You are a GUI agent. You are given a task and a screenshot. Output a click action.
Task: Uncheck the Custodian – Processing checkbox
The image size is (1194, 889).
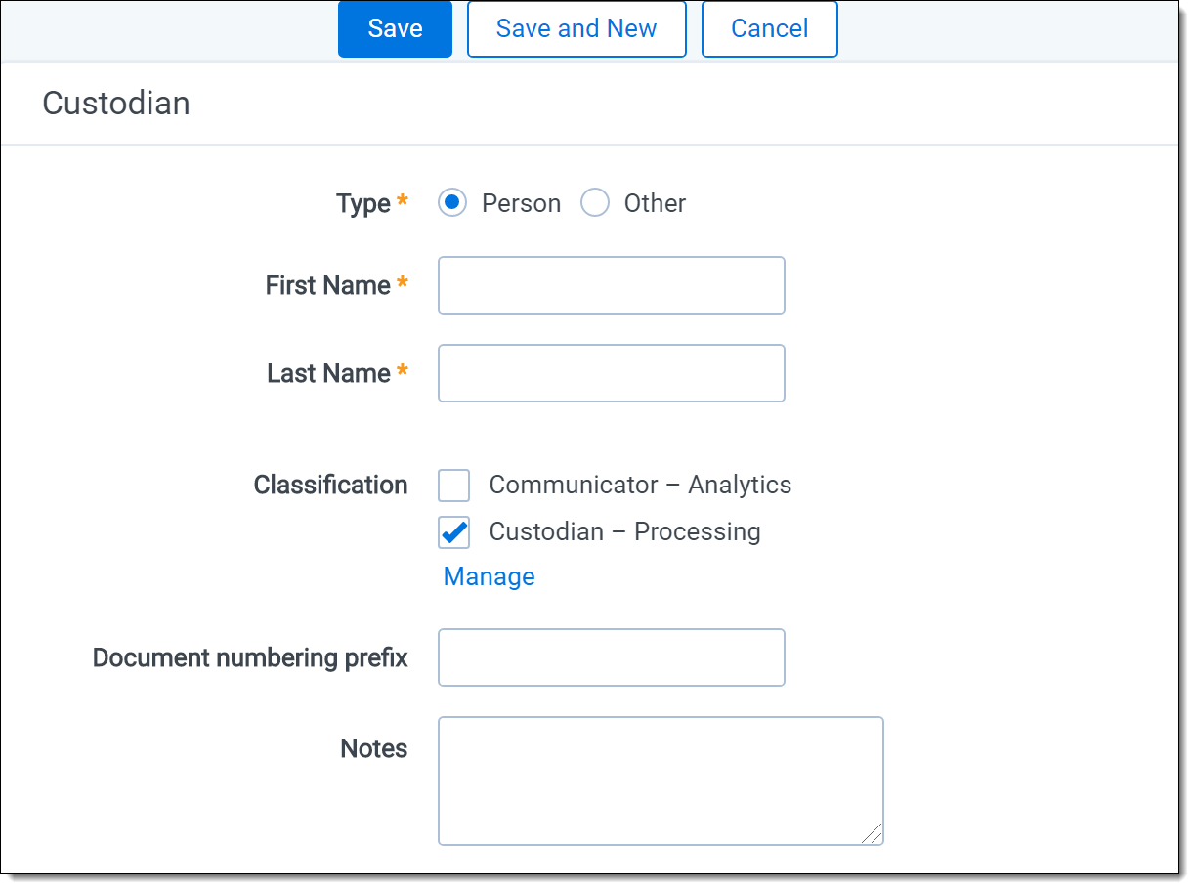coord(454,532)
